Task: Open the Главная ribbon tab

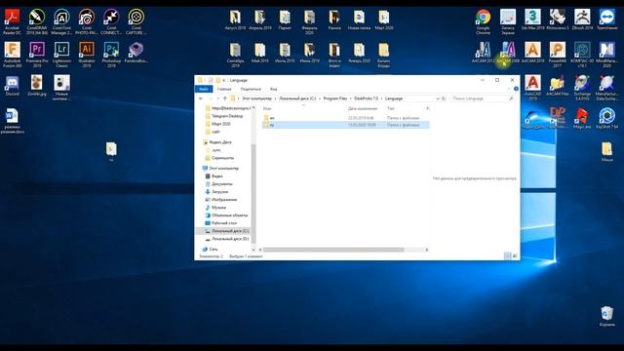Action: pyautogui.click(x=224, y=89)
